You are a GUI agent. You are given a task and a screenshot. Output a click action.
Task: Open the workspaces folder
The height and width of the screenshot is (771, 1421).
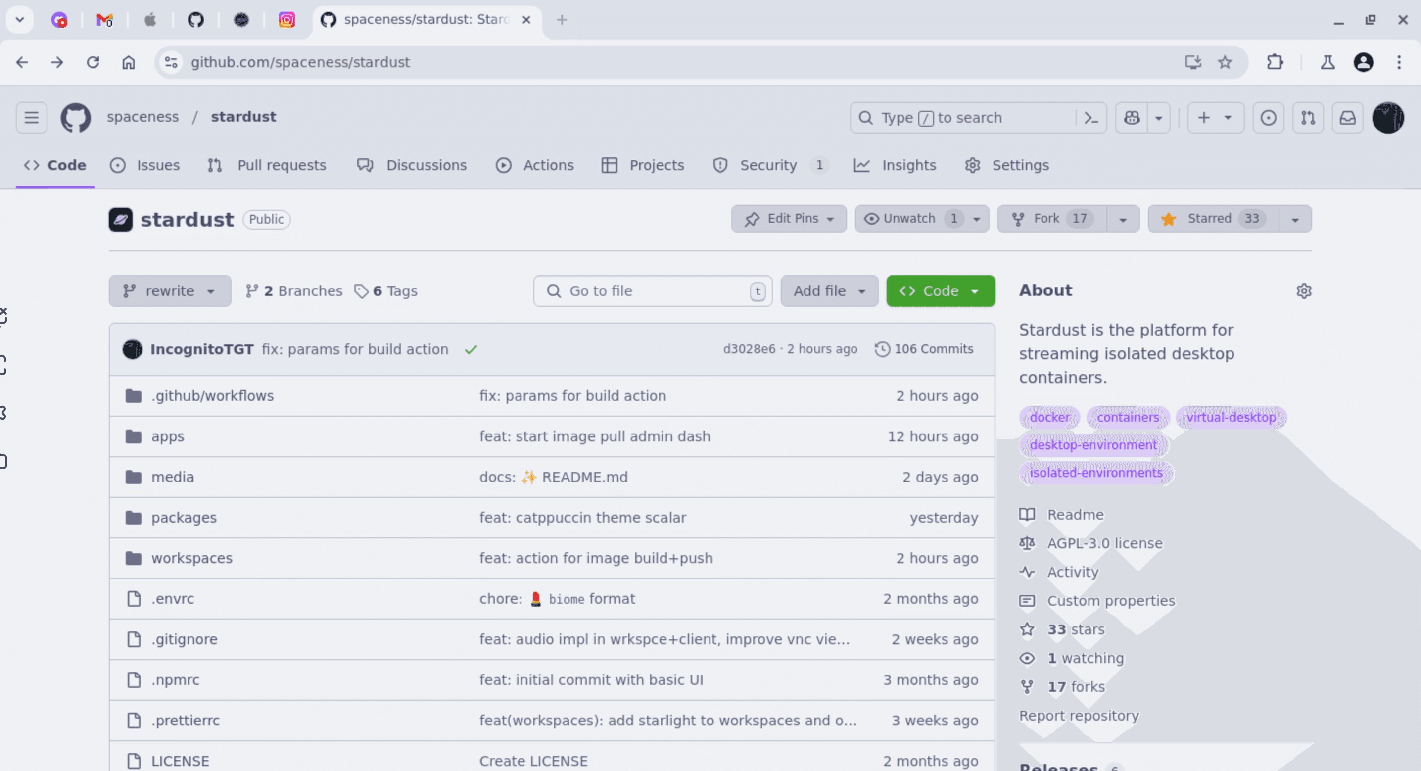(192, 558)
